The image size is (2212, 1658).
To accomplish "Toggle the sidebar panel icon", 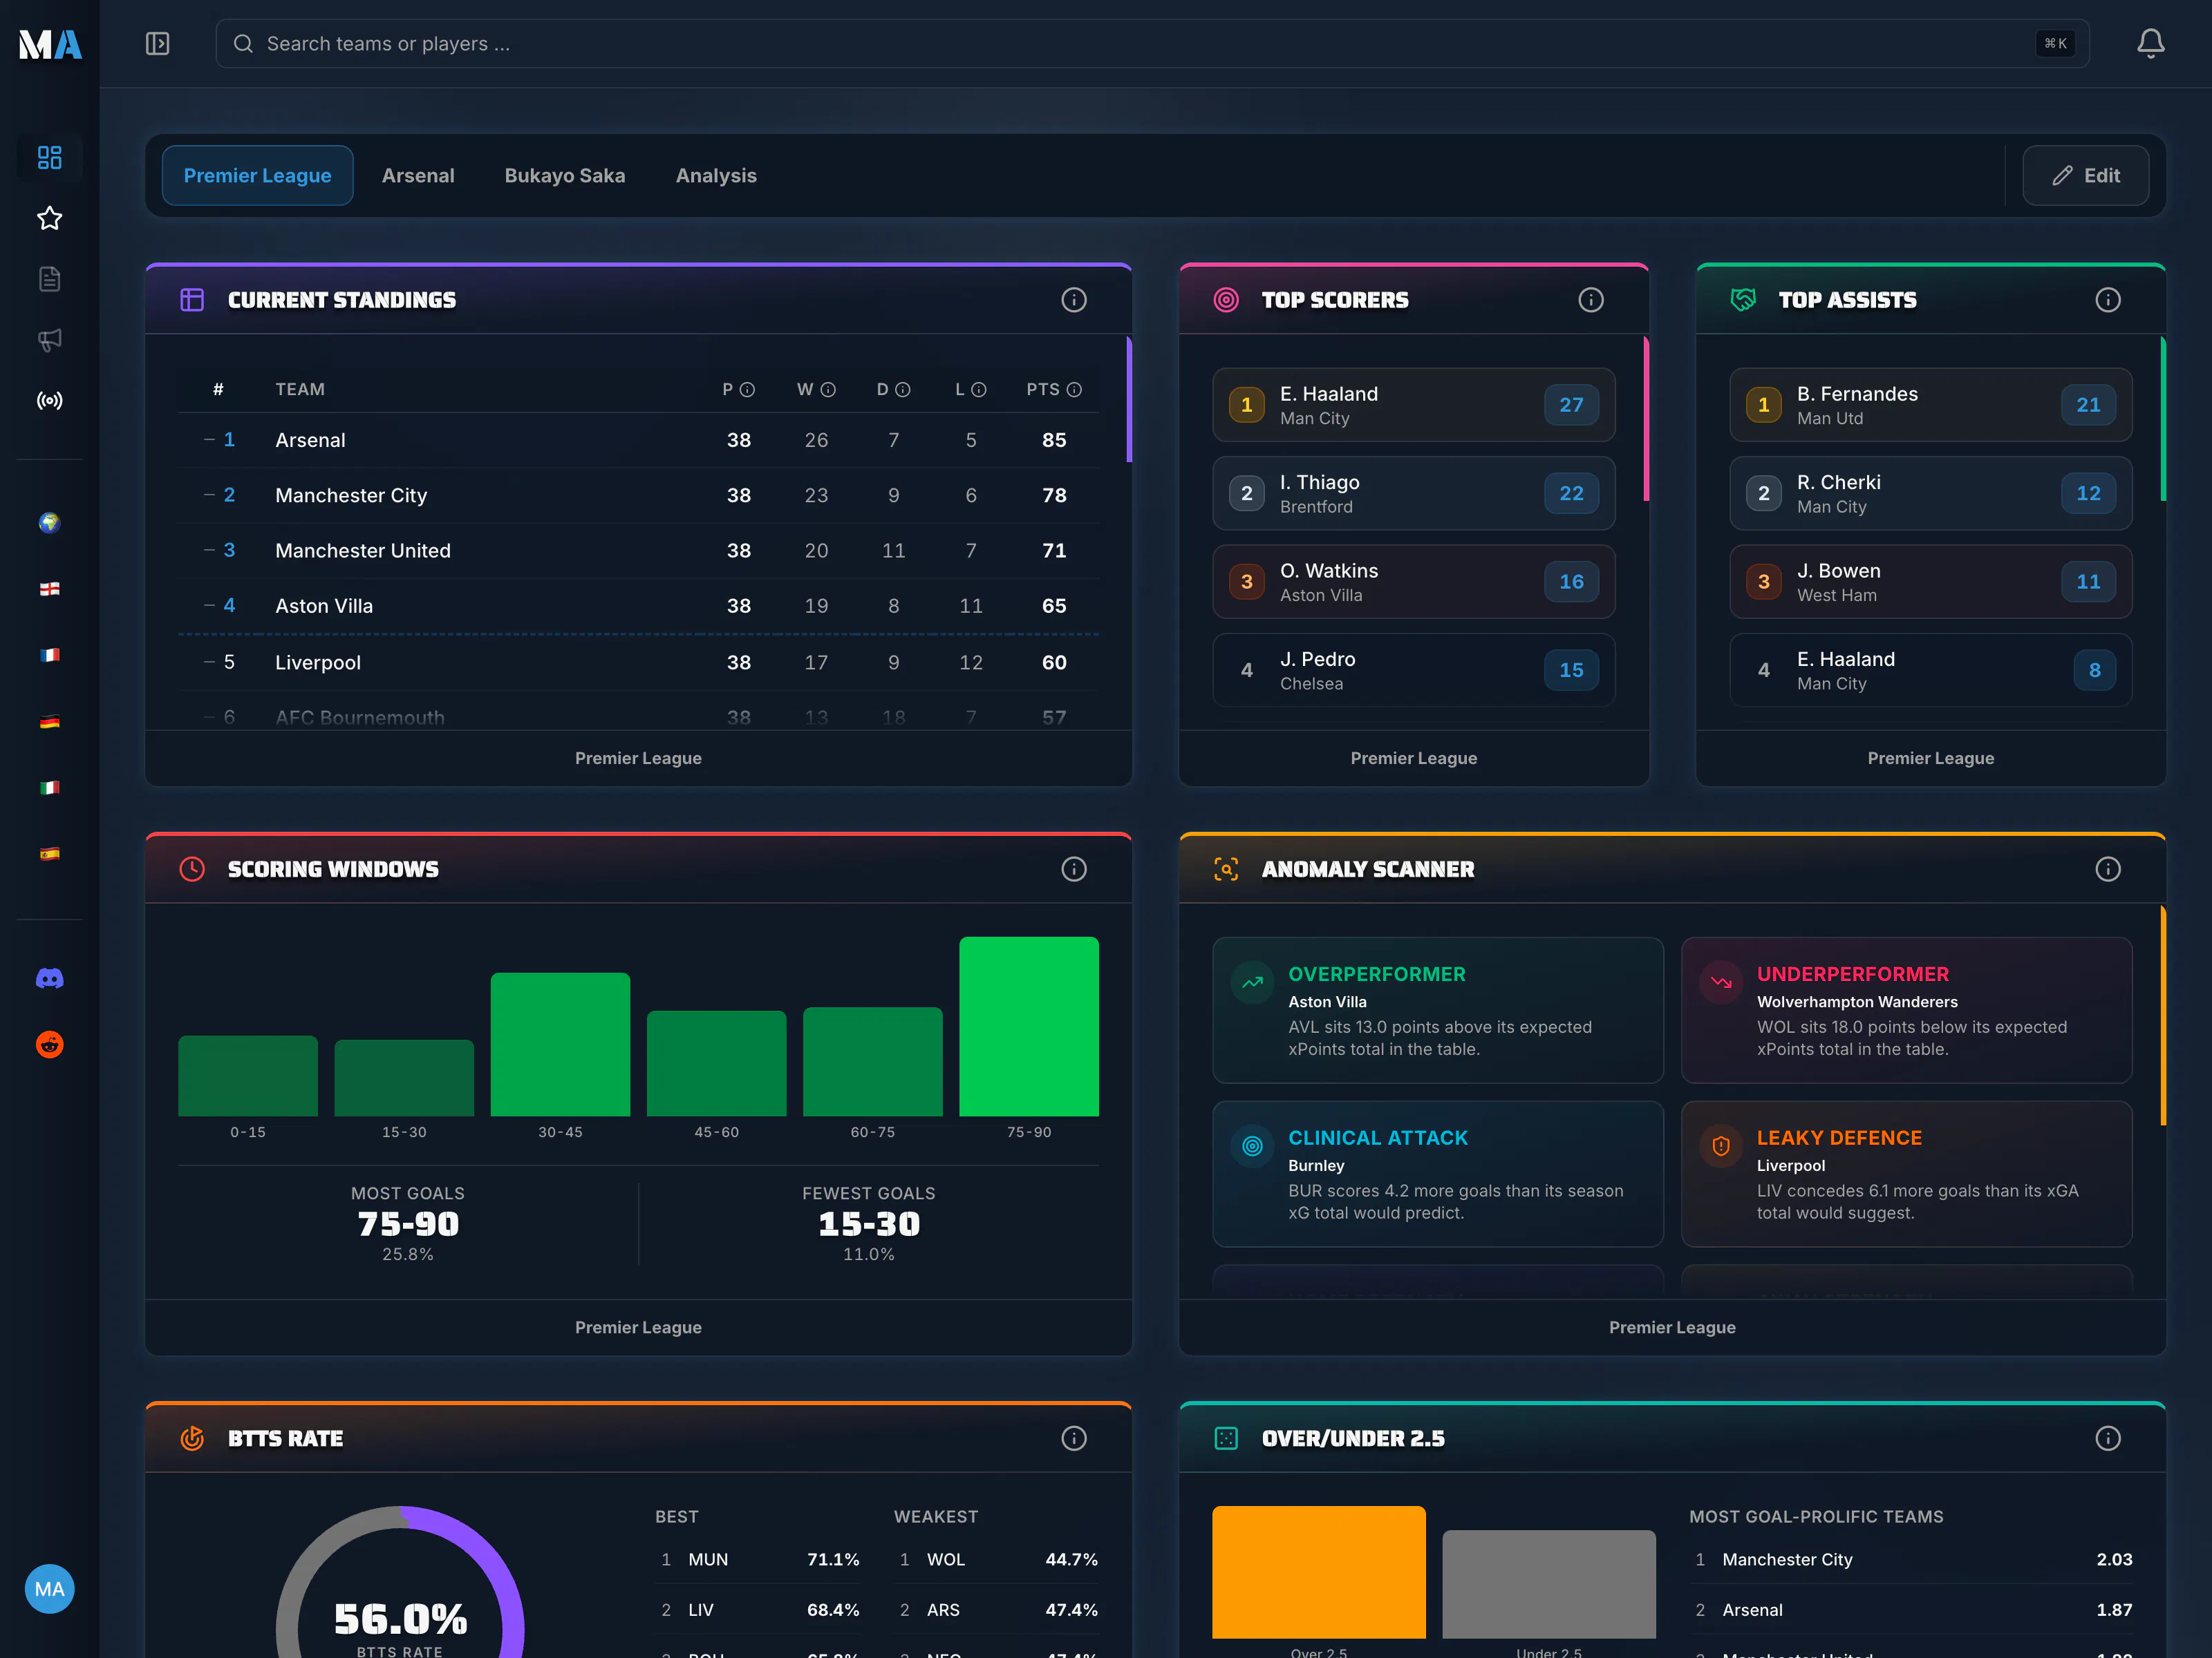I will coord(157,44).
